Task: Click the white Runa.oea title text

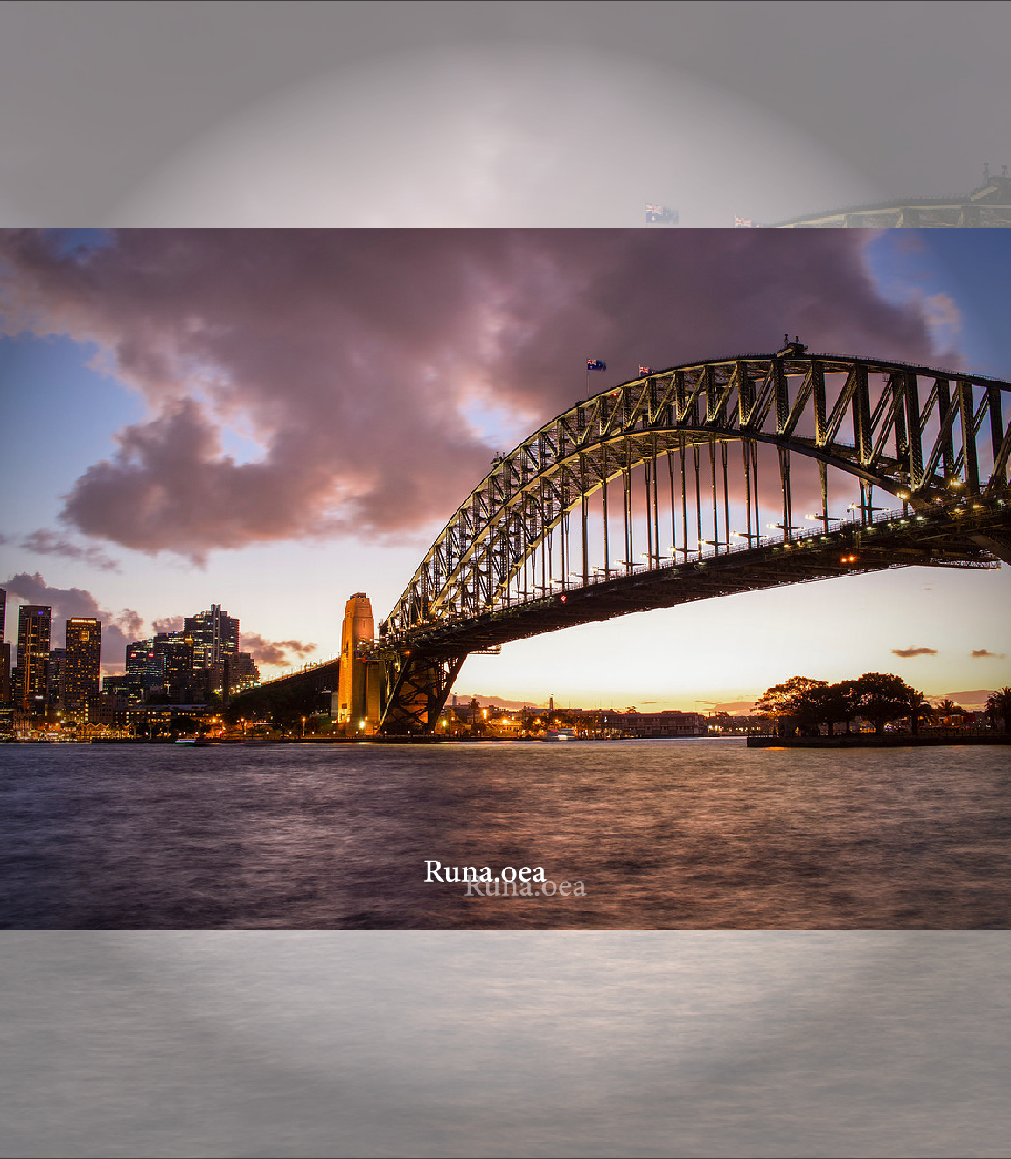Action: [x=484, y=870]
